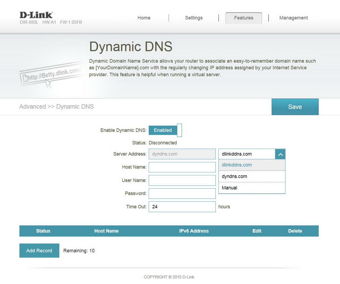Screen dimensions: 340x284
Task: Click the Delete column header
Action: 295,231
